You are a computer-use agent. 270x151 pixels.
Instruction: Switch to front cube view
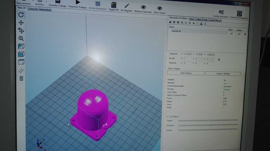[21, 54]
